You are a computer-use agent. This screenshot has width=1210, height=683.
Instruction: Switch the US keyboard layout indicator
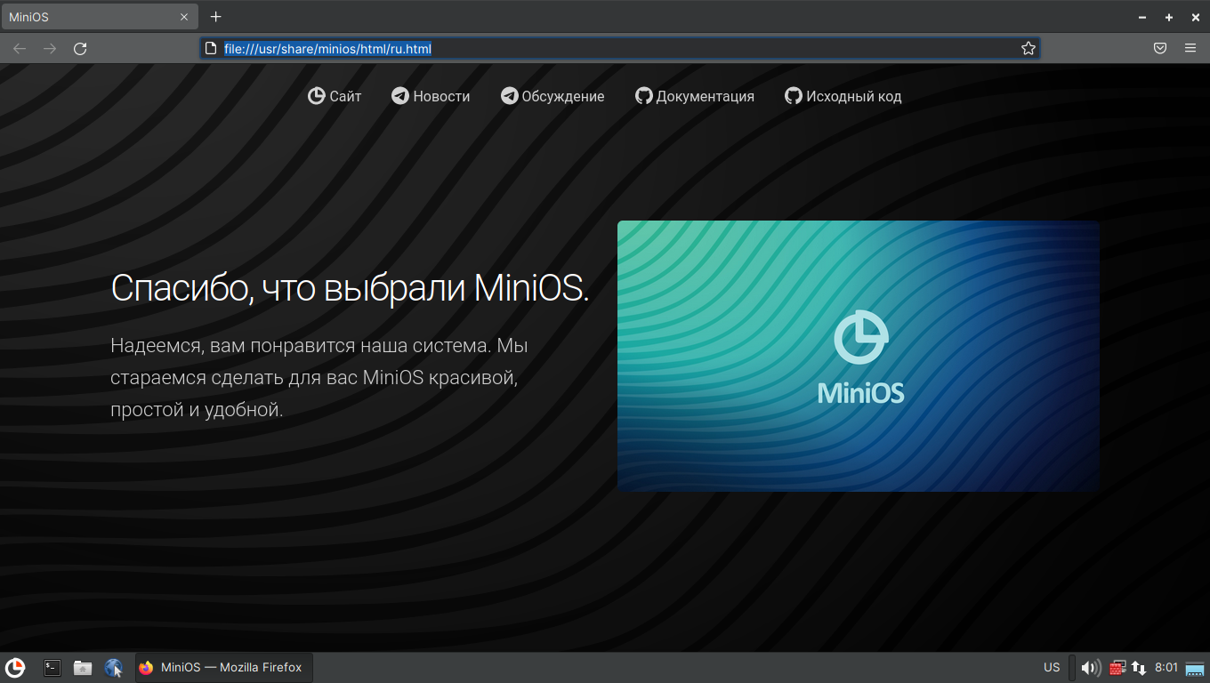[1052, 667]
